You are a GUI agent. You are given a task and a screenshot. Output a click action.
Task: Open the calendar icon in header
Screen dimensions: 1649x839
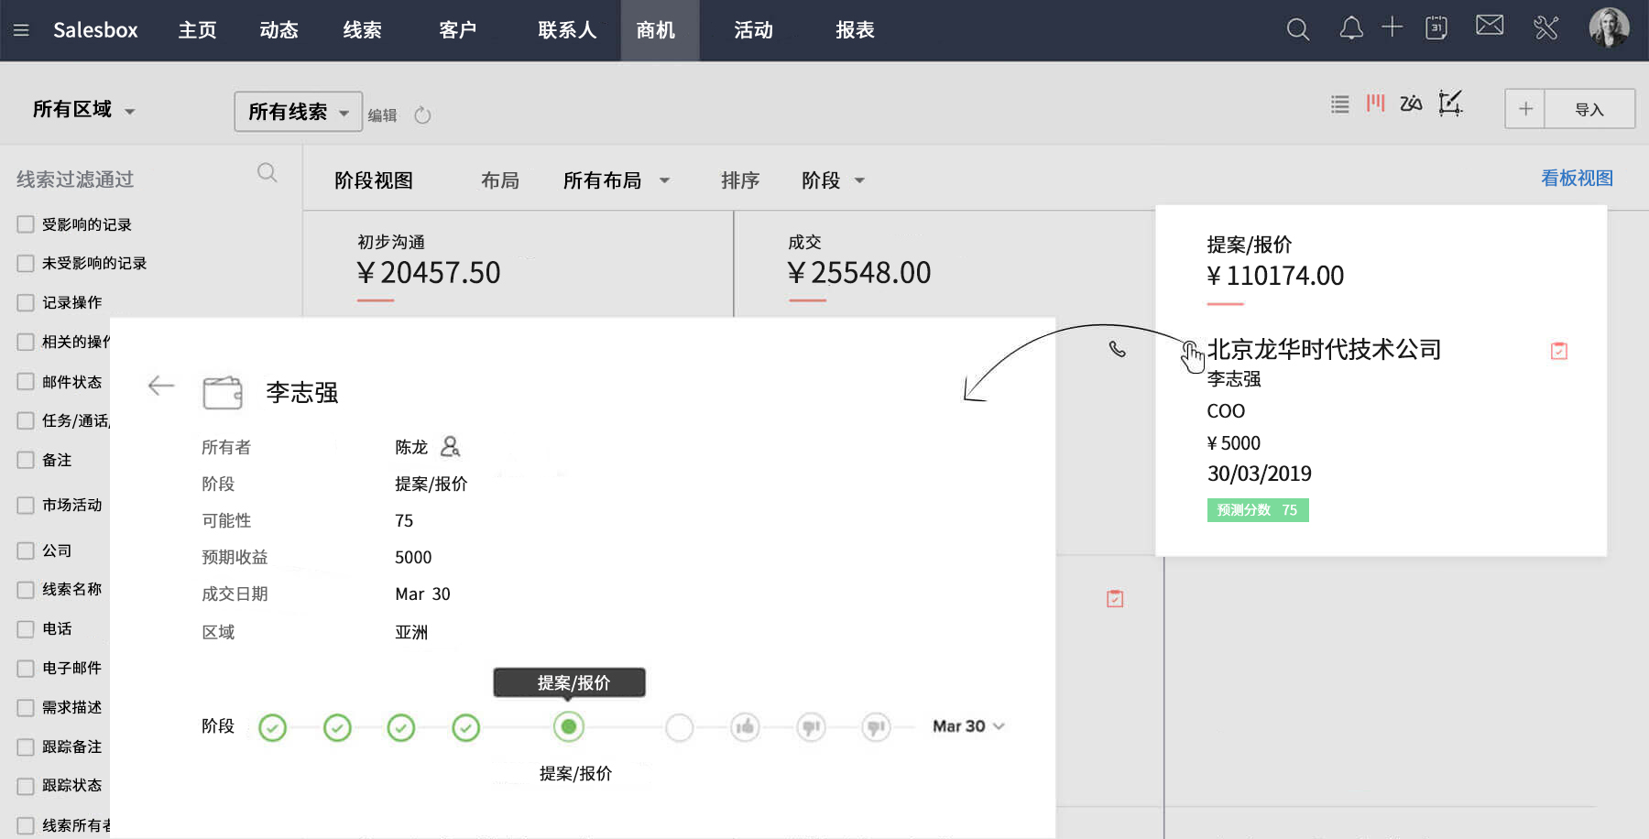click(x=1436, y=28)
